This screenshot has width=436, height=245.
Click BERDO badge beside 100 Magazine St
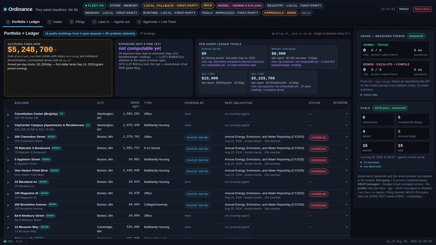(44, 193)
